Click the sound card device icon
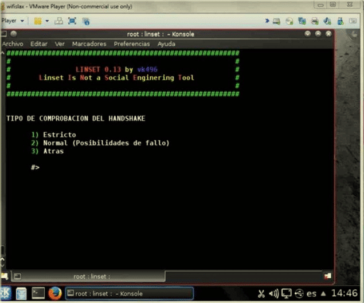The image size is (364, 303). tap(327, 21)
